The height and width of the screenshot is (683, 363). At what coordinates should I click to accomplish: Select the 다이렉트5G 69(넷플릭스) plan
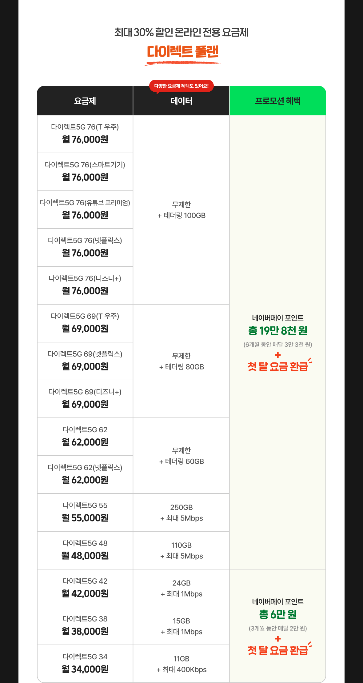pos(85,361)
